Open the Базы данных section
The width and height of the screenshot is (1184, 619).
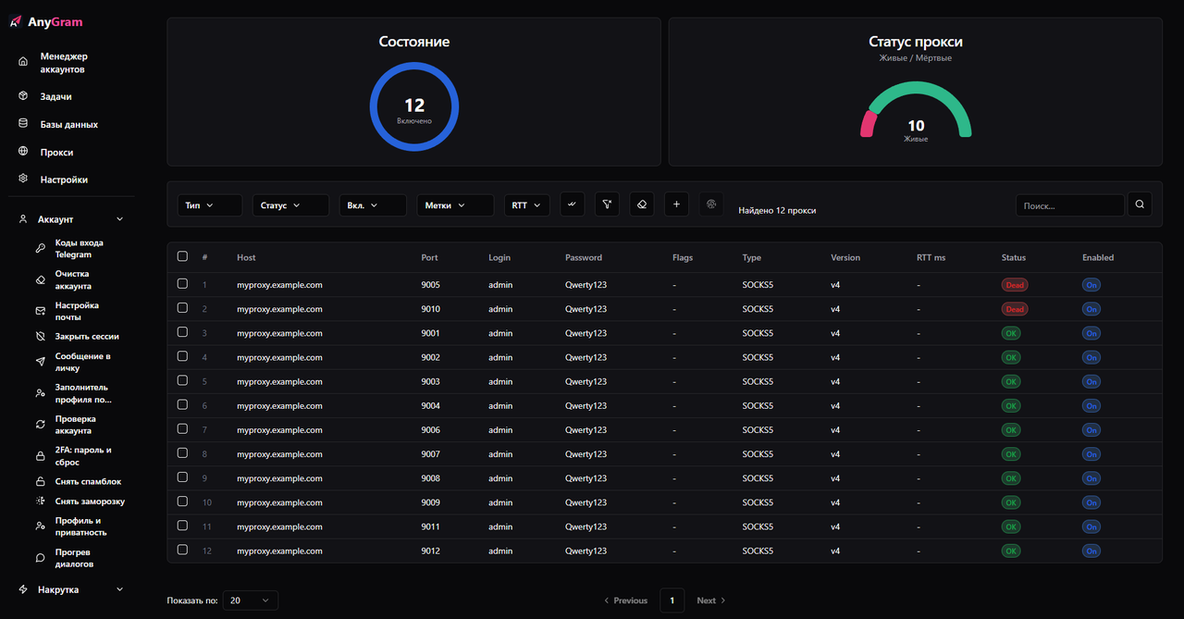[x=71, y=124]
